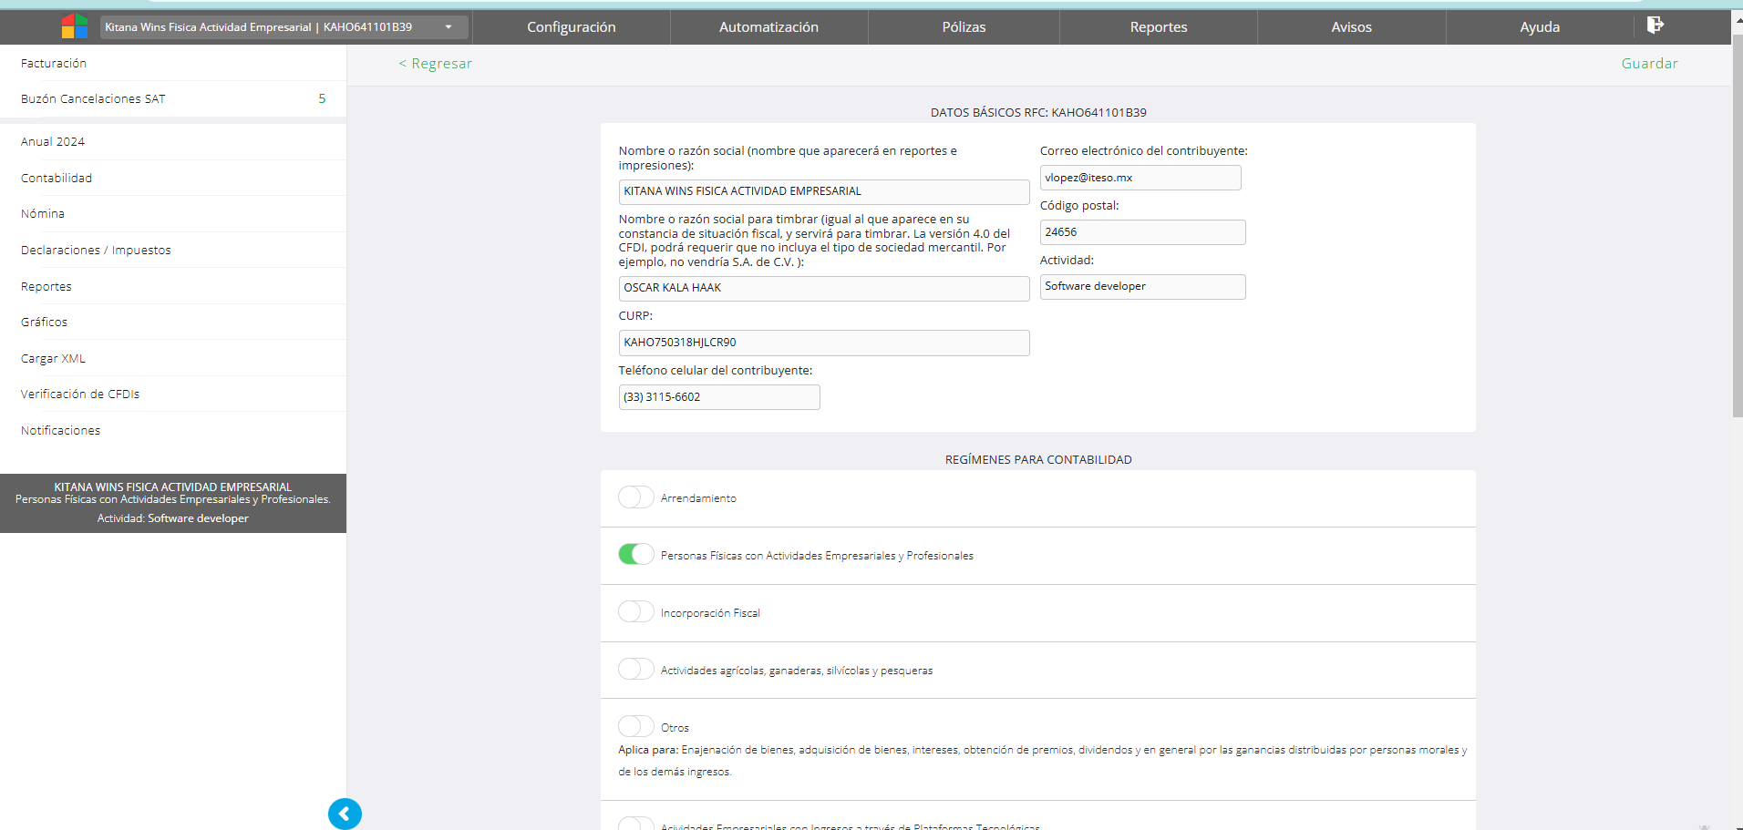The width and height of the screenshot is (1743, 830).
Task: Click the CURP input field
Action: point(823,343)
